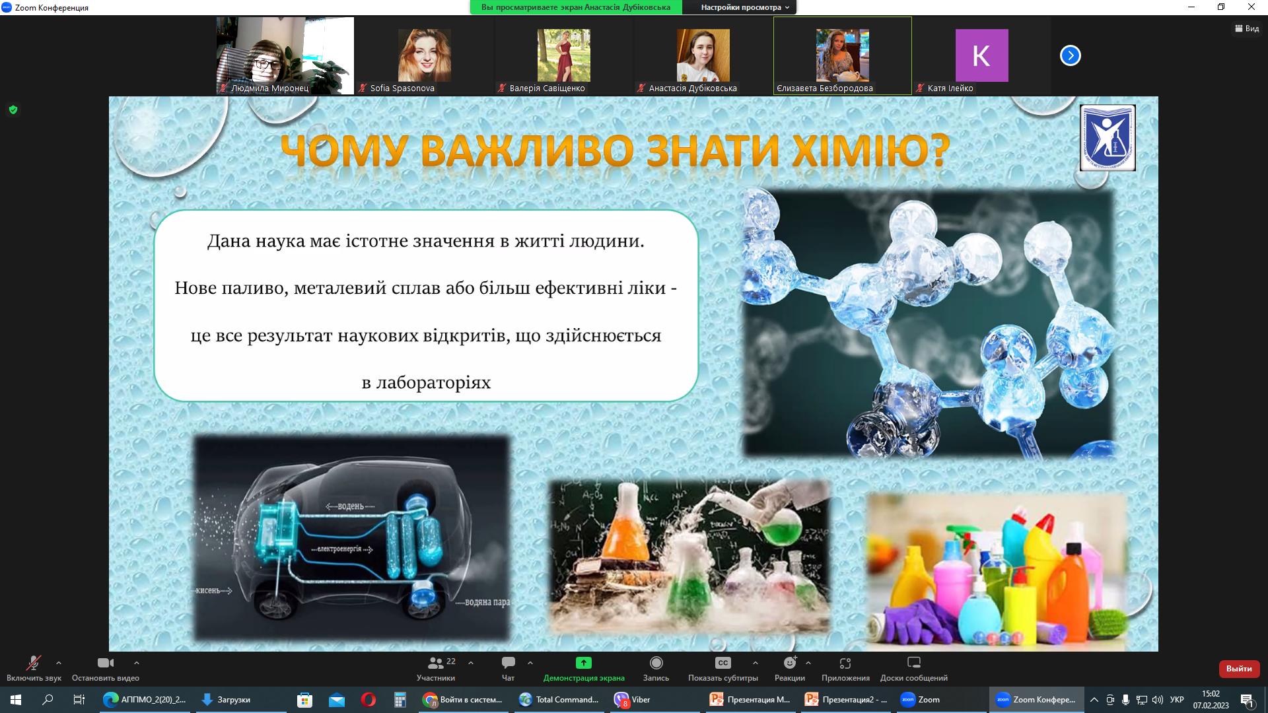The image size is (1268, 713).
Task: Stop camera with Остановить видео
Action: pos(105,663)
